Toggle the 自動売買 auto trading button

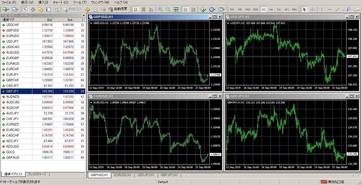118,9
